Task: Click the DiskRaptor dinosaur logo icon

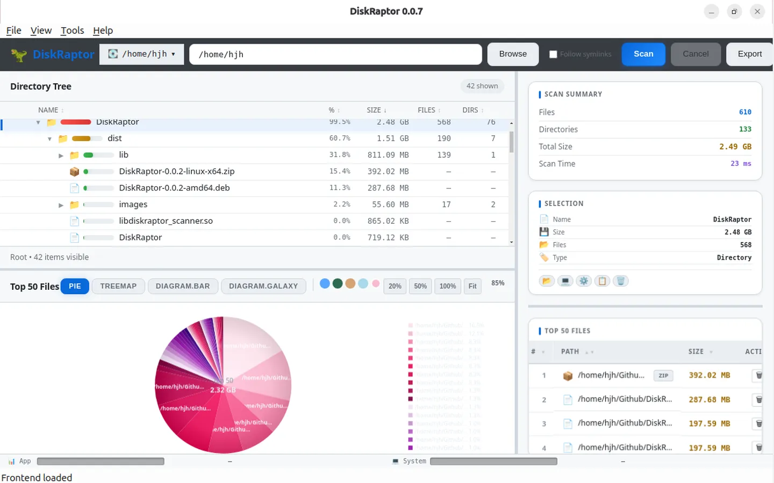Action: [19, 55]
